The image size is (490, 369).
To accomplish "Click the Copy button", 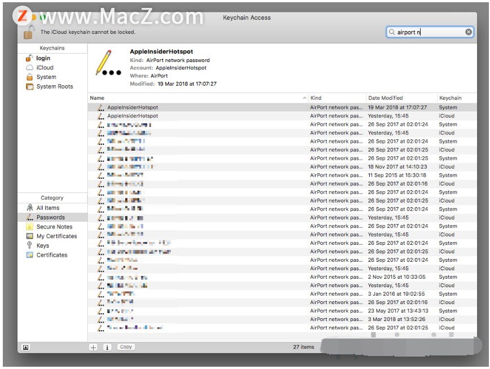I will pyautogui.click(x=126, y=347).
